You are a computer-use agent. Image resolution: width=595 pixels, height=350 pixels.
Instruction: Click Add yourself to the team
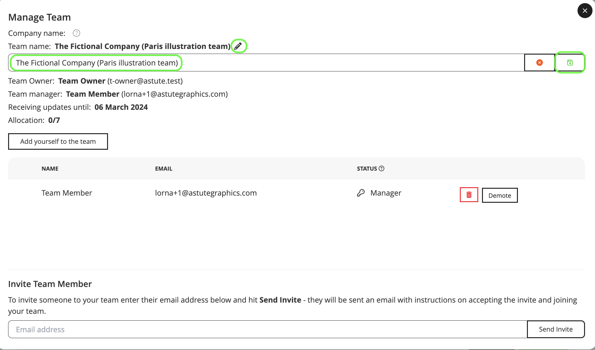(58, 142)
